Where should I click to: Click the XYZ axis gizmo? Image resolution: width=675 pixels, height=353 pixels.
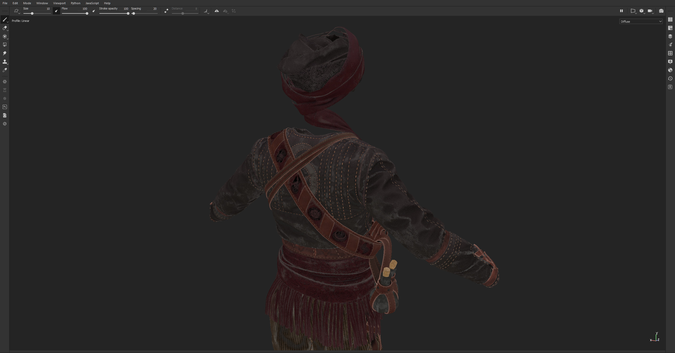pos(655,337)
